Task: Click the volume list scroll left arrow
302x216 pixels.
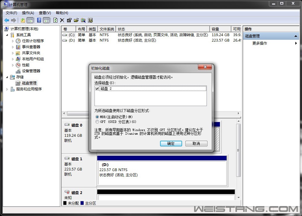Action: point(64,113)
